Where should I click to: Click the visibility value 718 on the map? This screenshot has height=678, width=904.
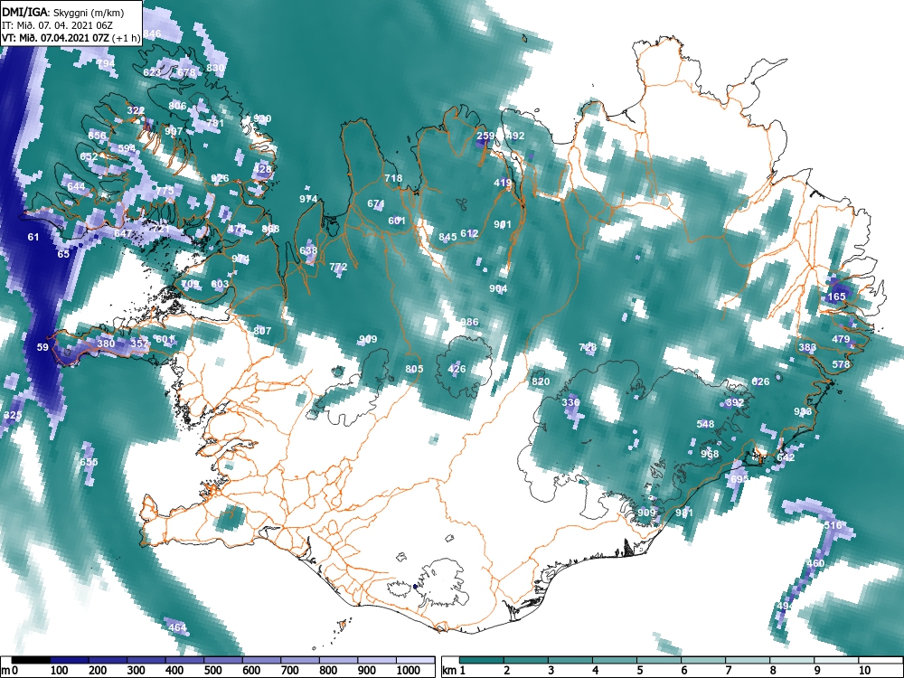click(393, 178)
